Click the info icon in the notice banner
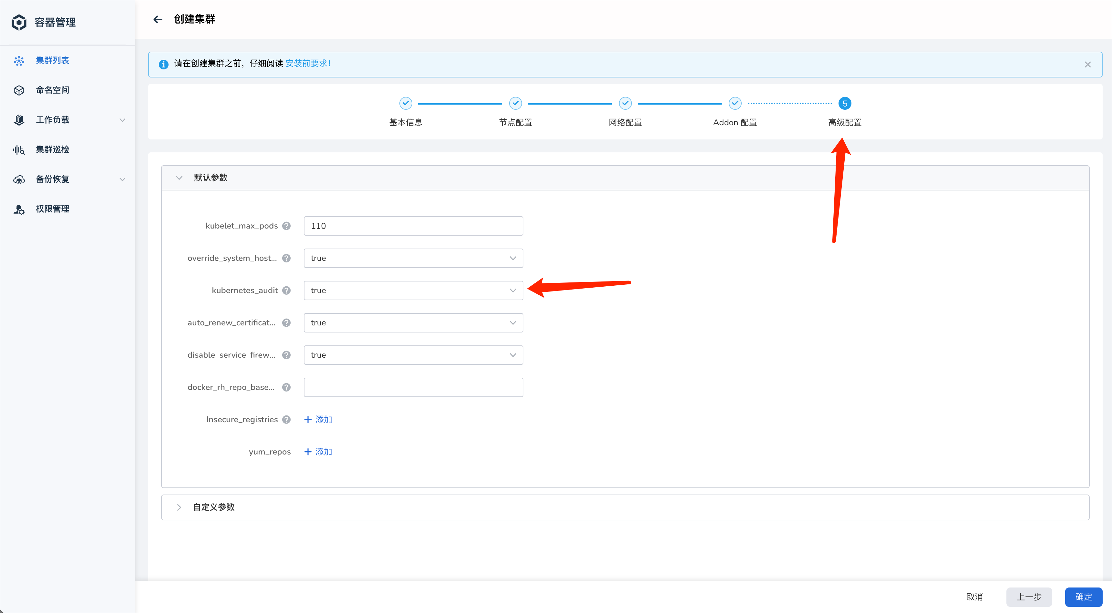 pyautogui.click(x=164, y=64)
